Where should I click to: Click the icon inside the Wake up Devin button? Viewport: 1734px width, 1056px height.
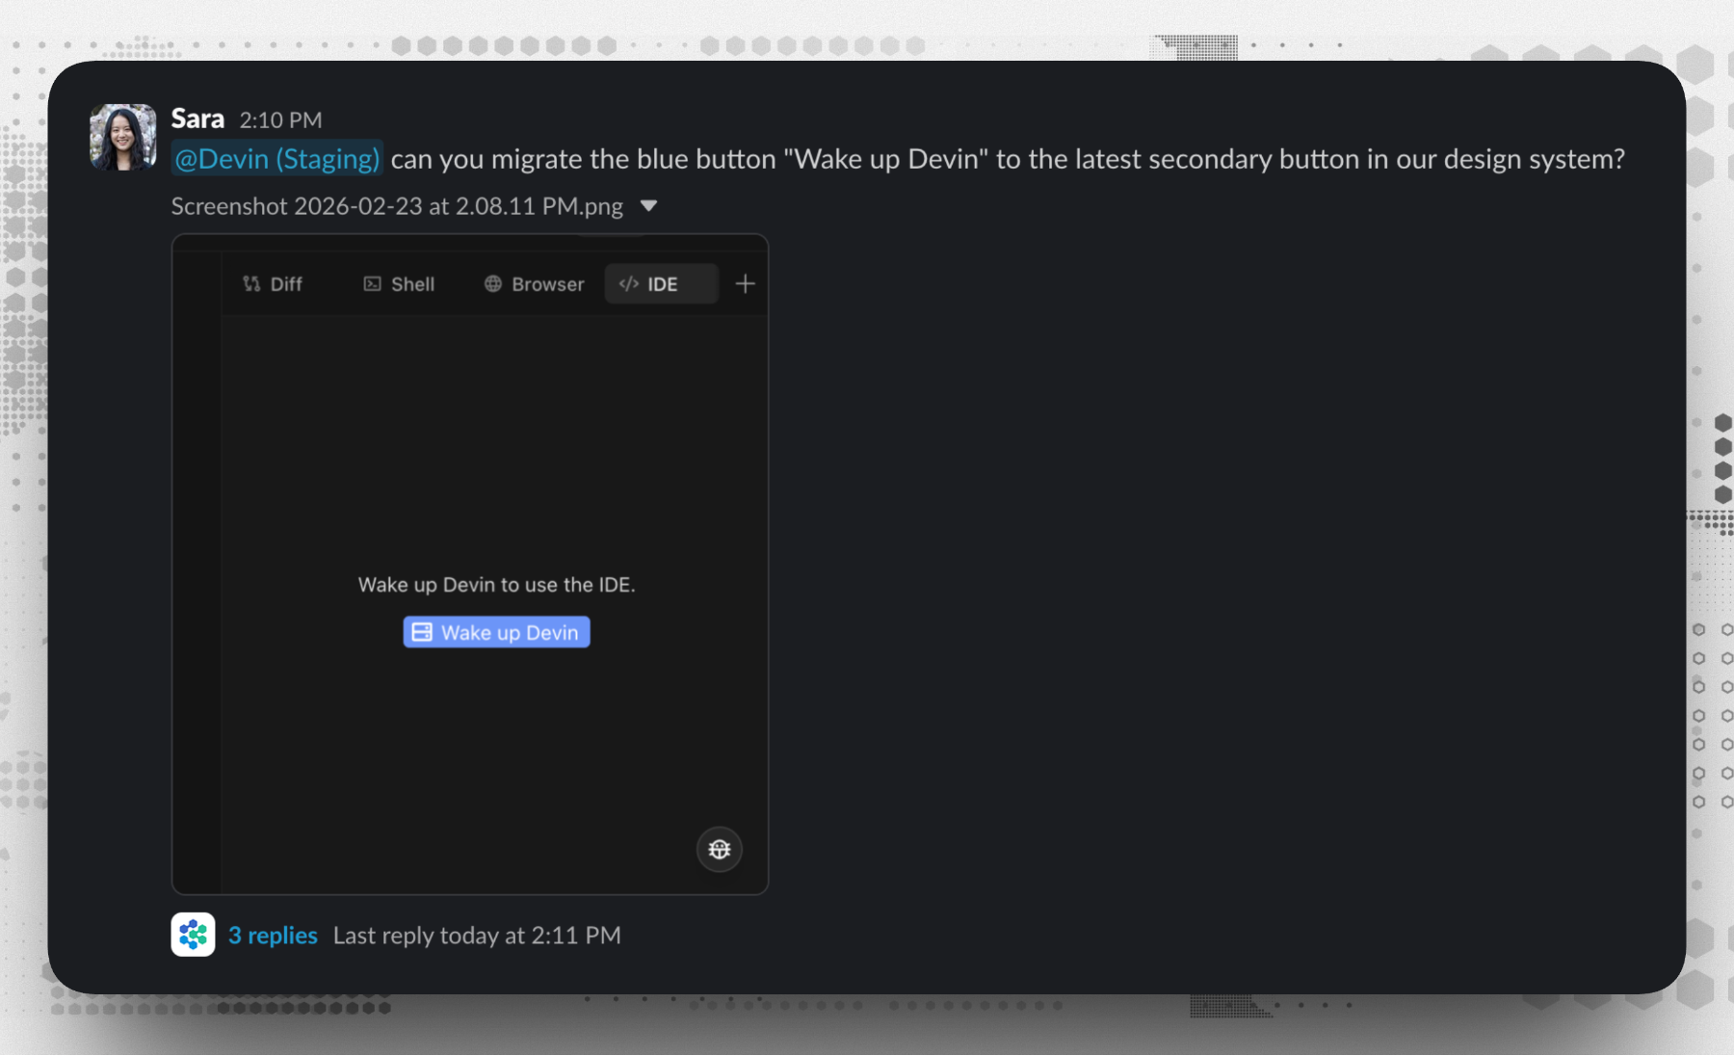[422, 632]
